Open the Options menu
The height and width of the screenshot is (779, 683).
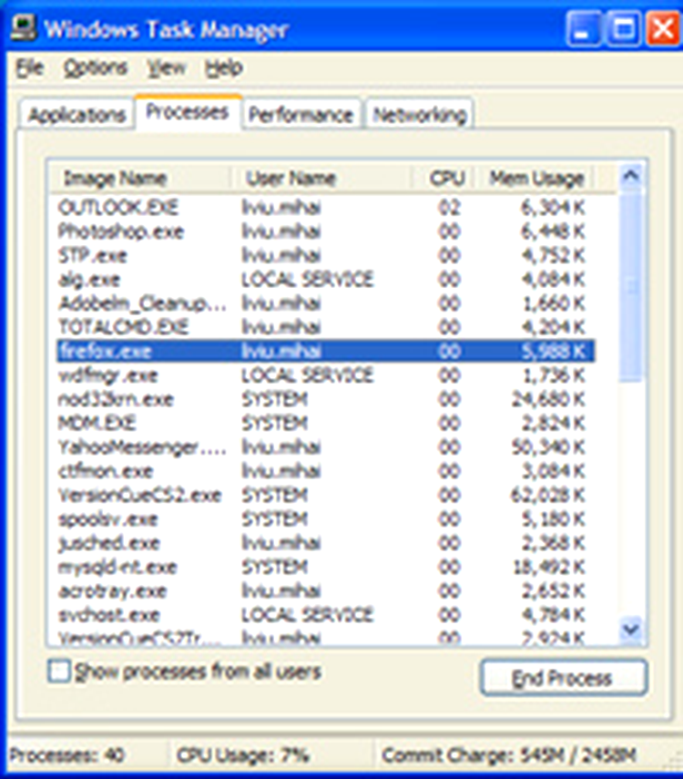[96, 67]
